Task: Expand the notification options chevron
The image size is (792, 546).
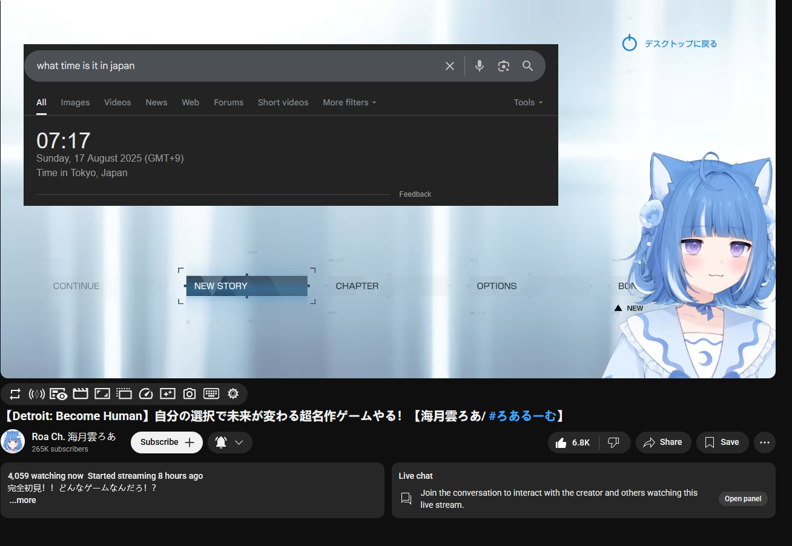Action: (239, 442)
